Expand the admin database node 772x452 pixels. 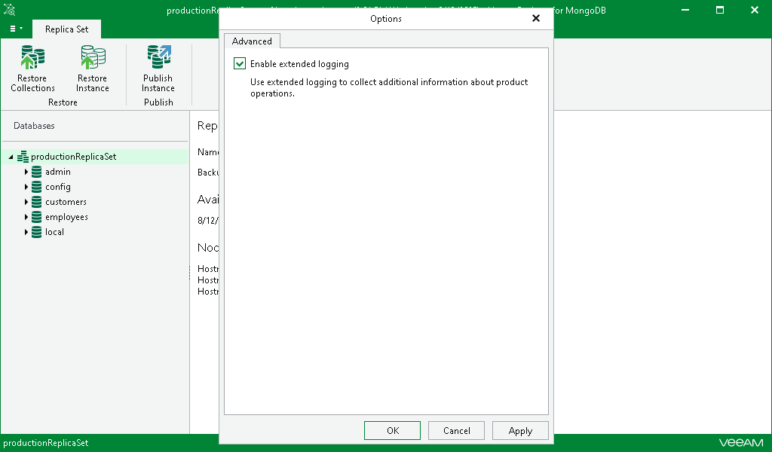tap(26, 172)
